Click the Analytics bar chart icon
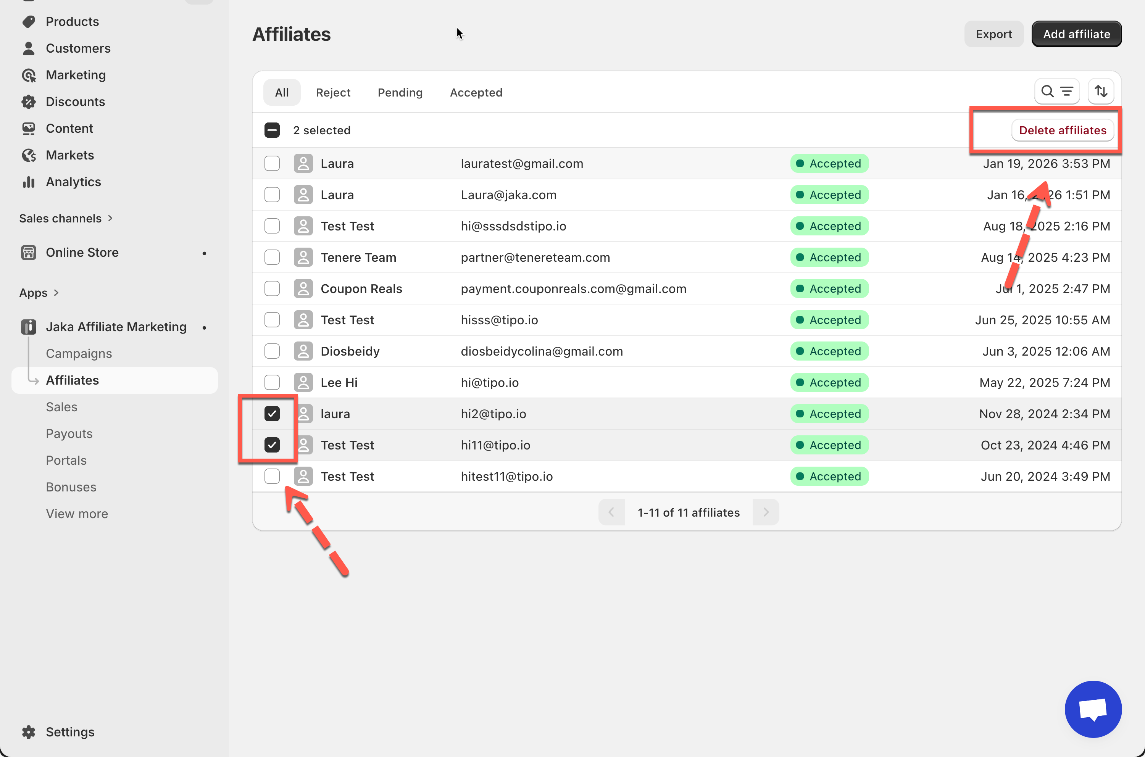1145x757 pixels. pyautogui.click(x=29, y=182)
